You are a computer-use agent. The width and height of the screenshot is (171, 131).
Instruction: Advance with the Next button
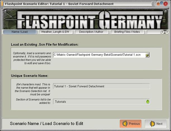click(x=156, y=124)
